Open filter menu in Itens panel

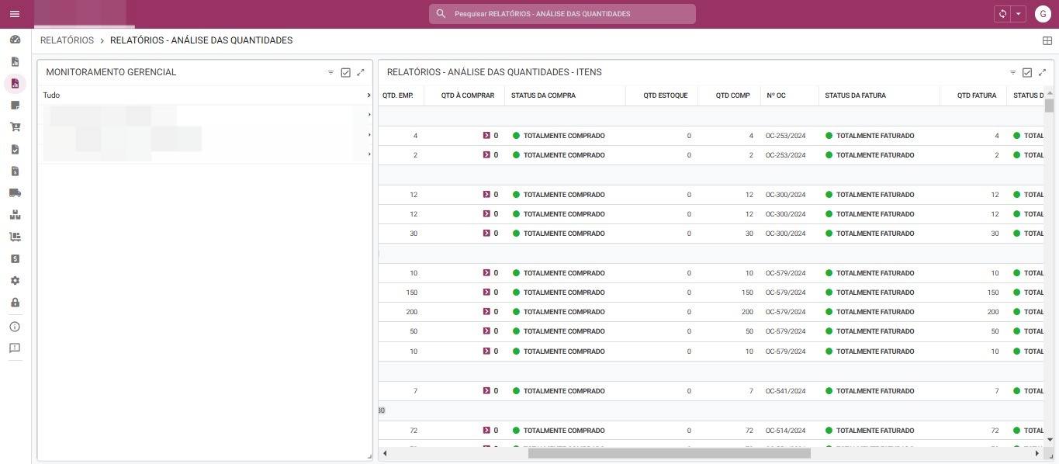(1012, 72)
